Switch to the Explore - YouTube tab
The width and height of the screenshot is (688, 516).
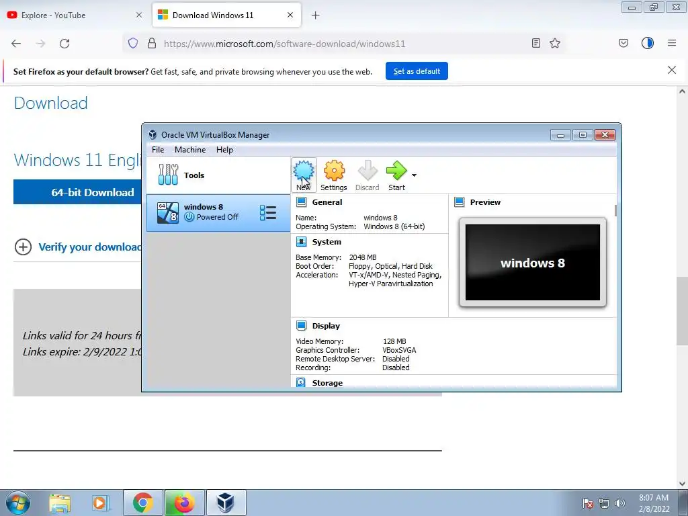click(75, 15)
